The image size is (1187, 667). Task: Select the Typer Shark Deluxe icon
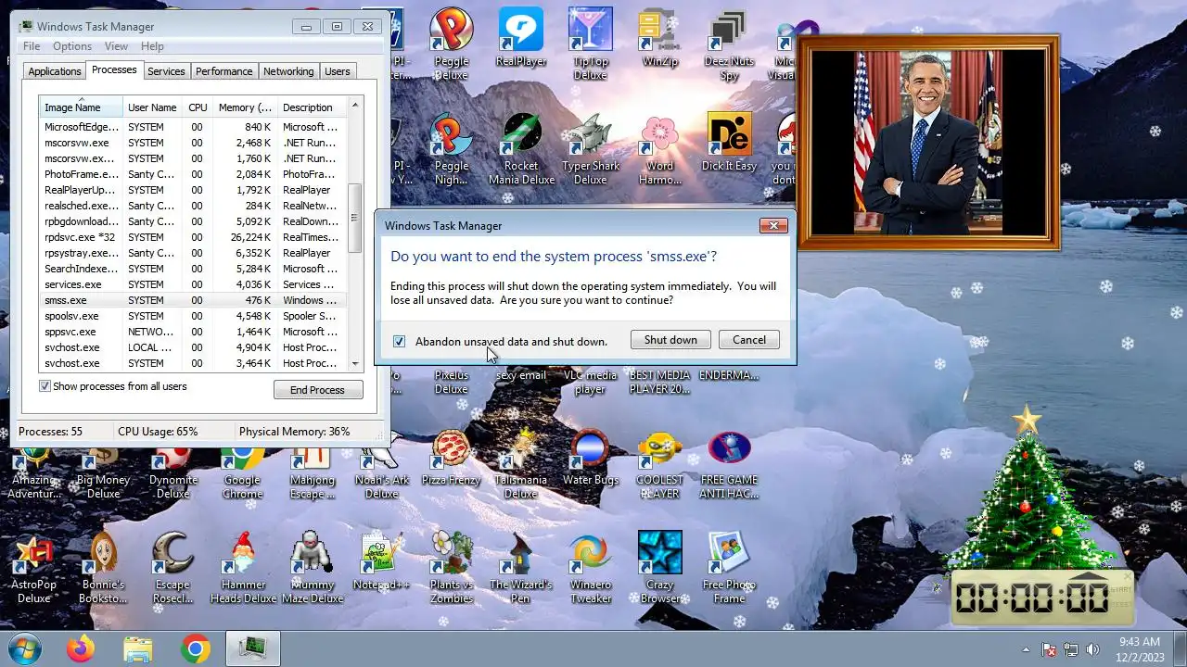click(x=591, y=148)
